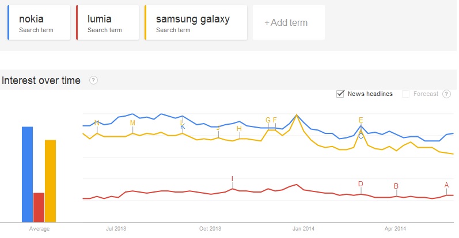Click the blue nokia average bar
The height and width of the screenshot is (238, 459).
point(27,174)
